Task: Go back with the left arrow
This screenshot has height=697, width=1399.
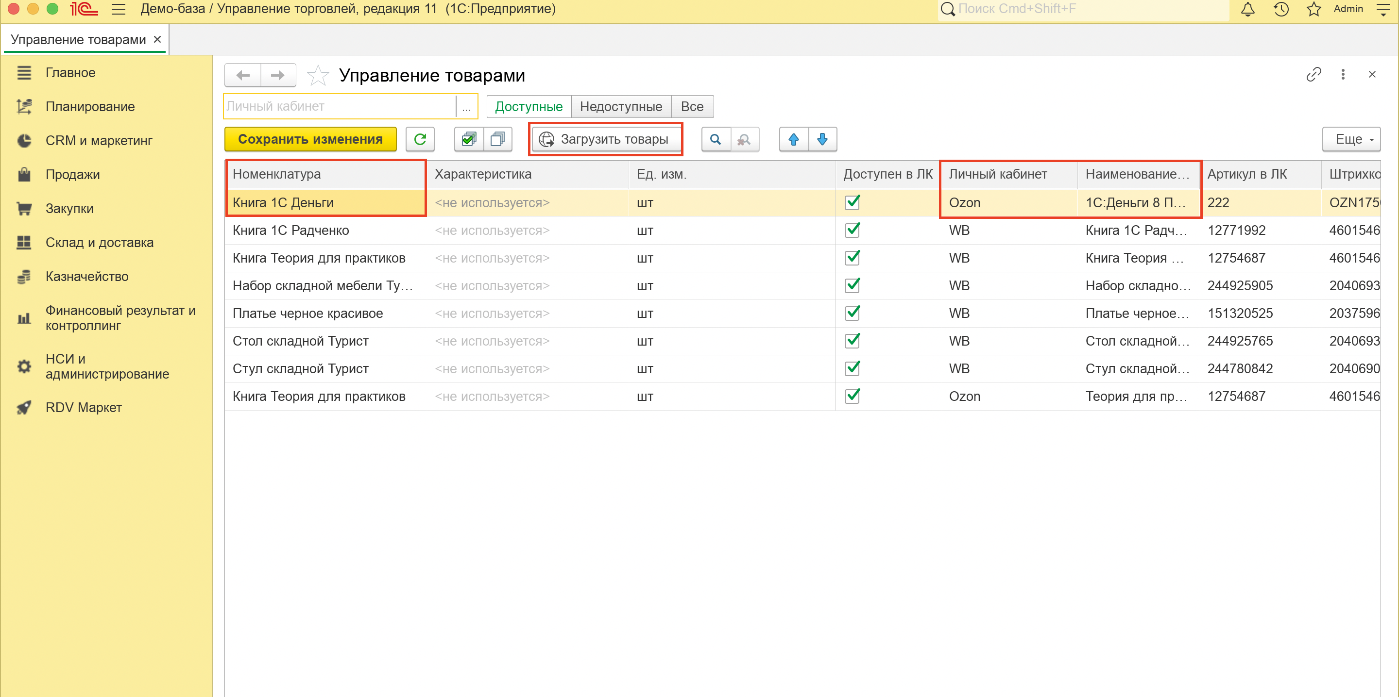Action: coord(243,75)
